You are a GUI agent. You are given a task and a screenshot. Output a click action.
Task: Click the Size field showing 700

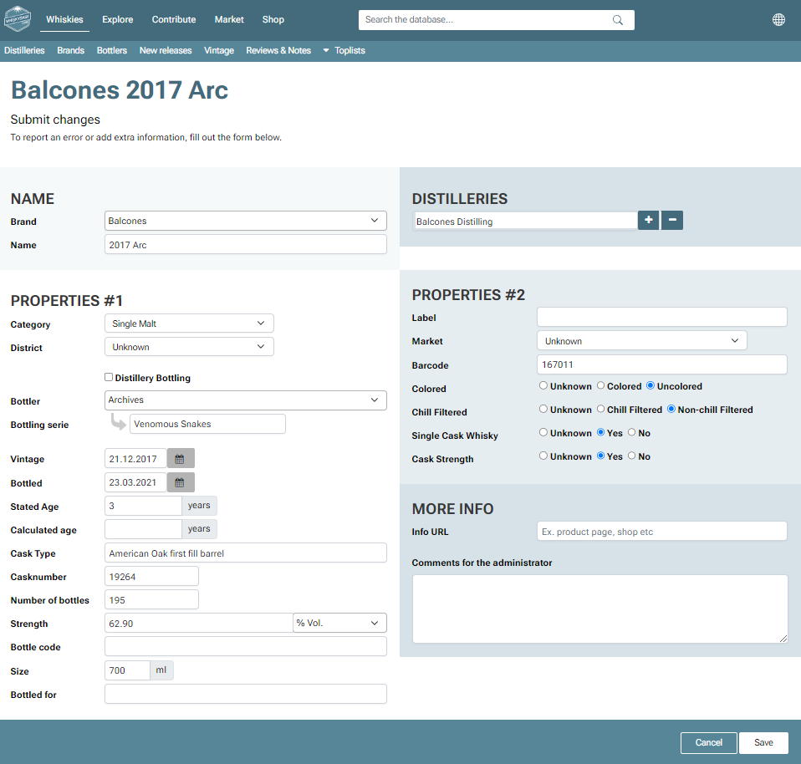(x=127, y=670)
